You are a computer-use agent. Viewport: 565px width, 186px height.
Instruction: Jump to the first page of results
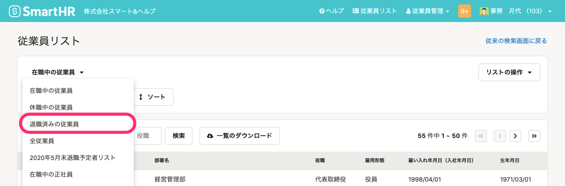[x=481, y=136]
